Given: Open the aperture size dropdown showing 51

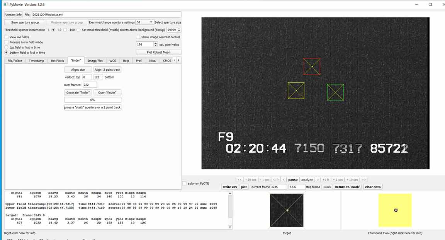Looking at the screenshot, I should [144, 22].
